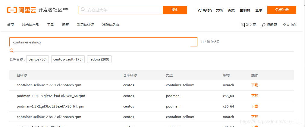Click the 发文章 document icon
Screen dimensions: 305x127
coord(243,25)
